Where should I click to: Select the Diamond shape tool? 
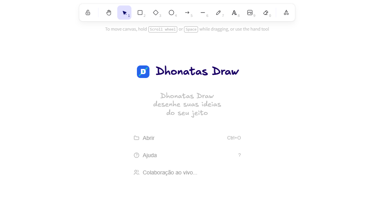[x=156, y=13]
